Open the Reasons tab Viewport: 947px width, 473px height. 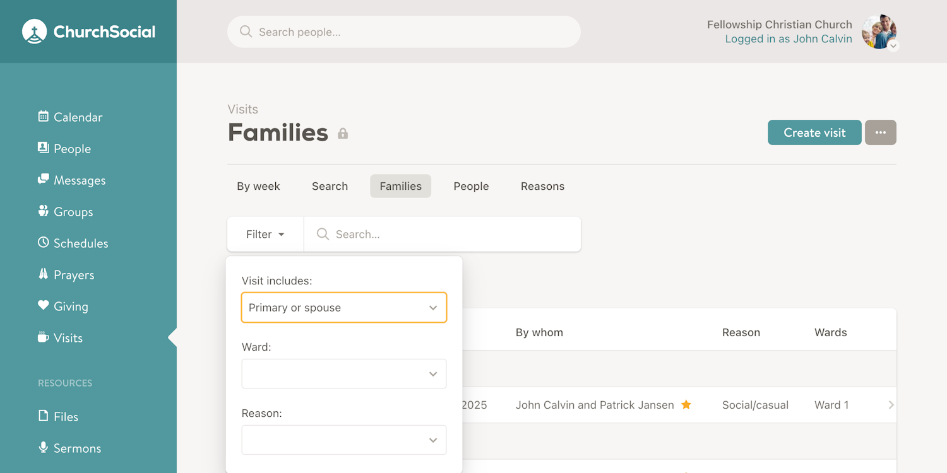pyautogui.click(x=542, y=186)
